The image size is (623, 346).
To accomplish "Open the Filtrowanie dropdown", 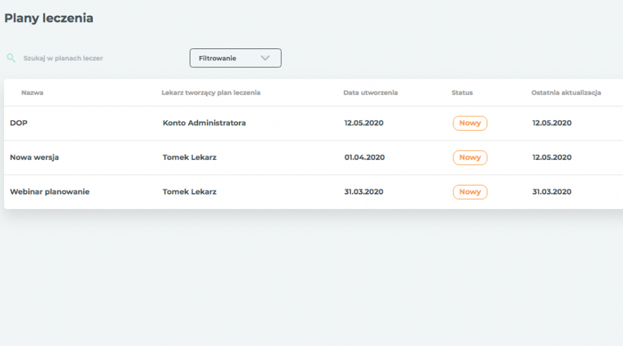I will (235, 58).
